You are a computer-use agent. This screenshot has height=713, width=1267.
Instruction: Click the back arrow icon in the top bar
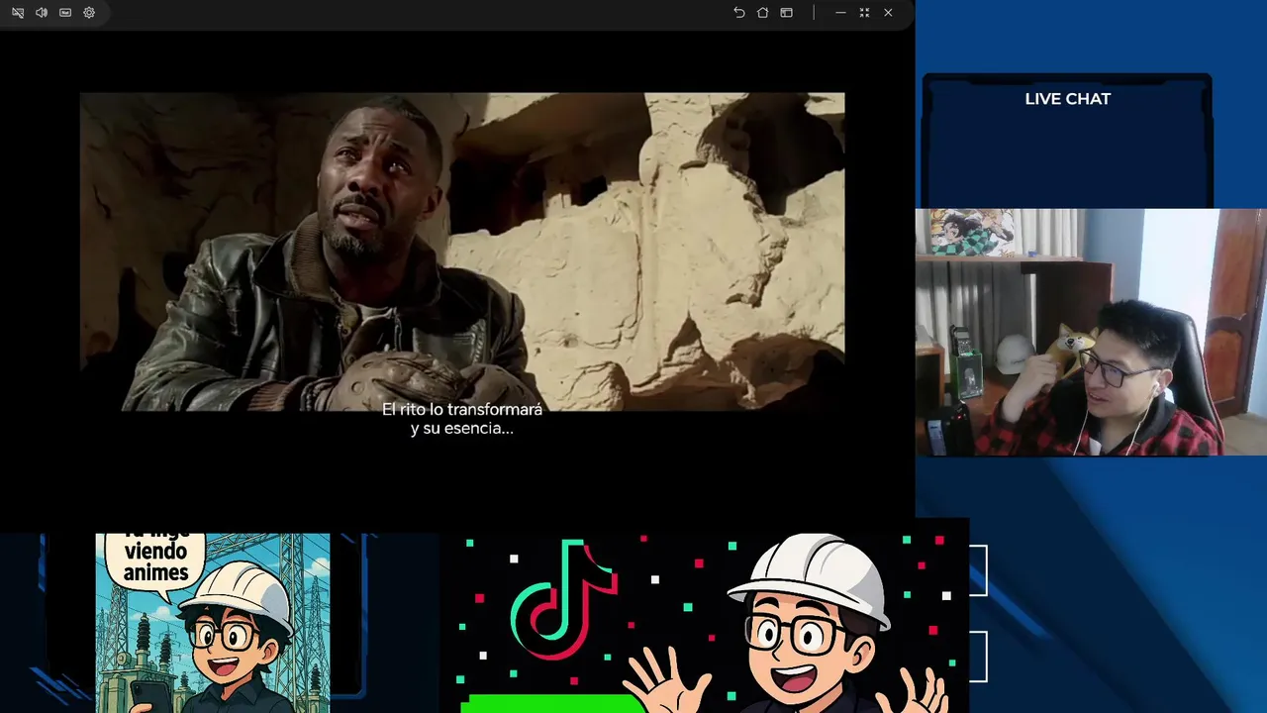coord(738,13)
